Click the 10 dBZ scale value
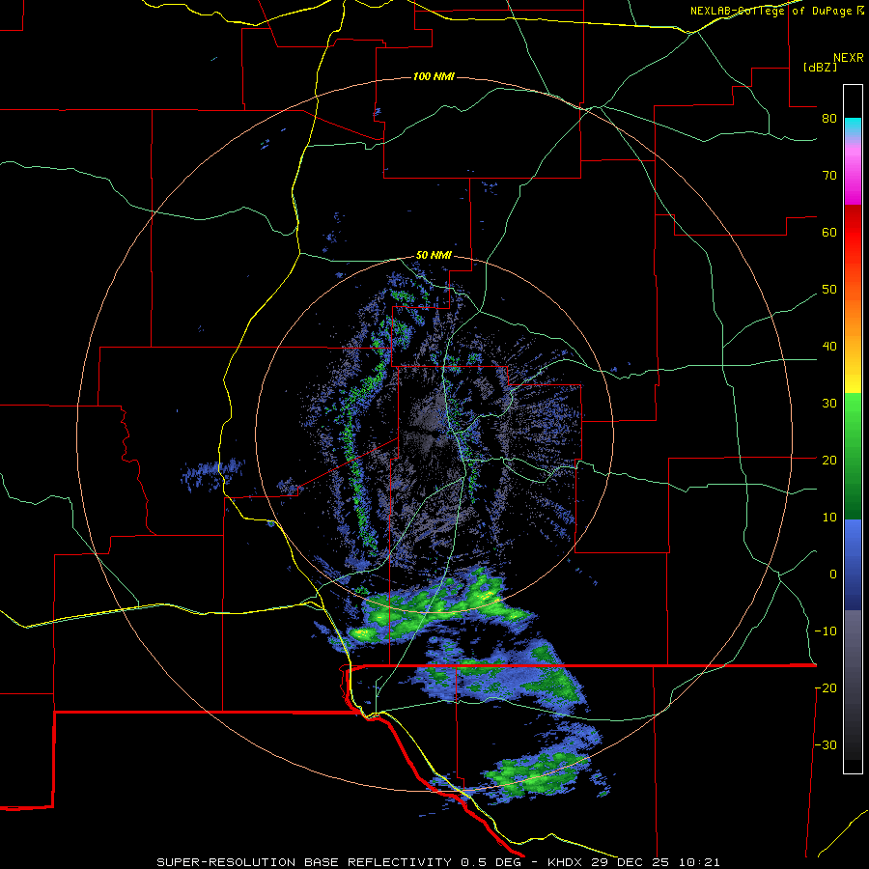The height and width of the screenshot is (869, 869). (x=829, y=518)
